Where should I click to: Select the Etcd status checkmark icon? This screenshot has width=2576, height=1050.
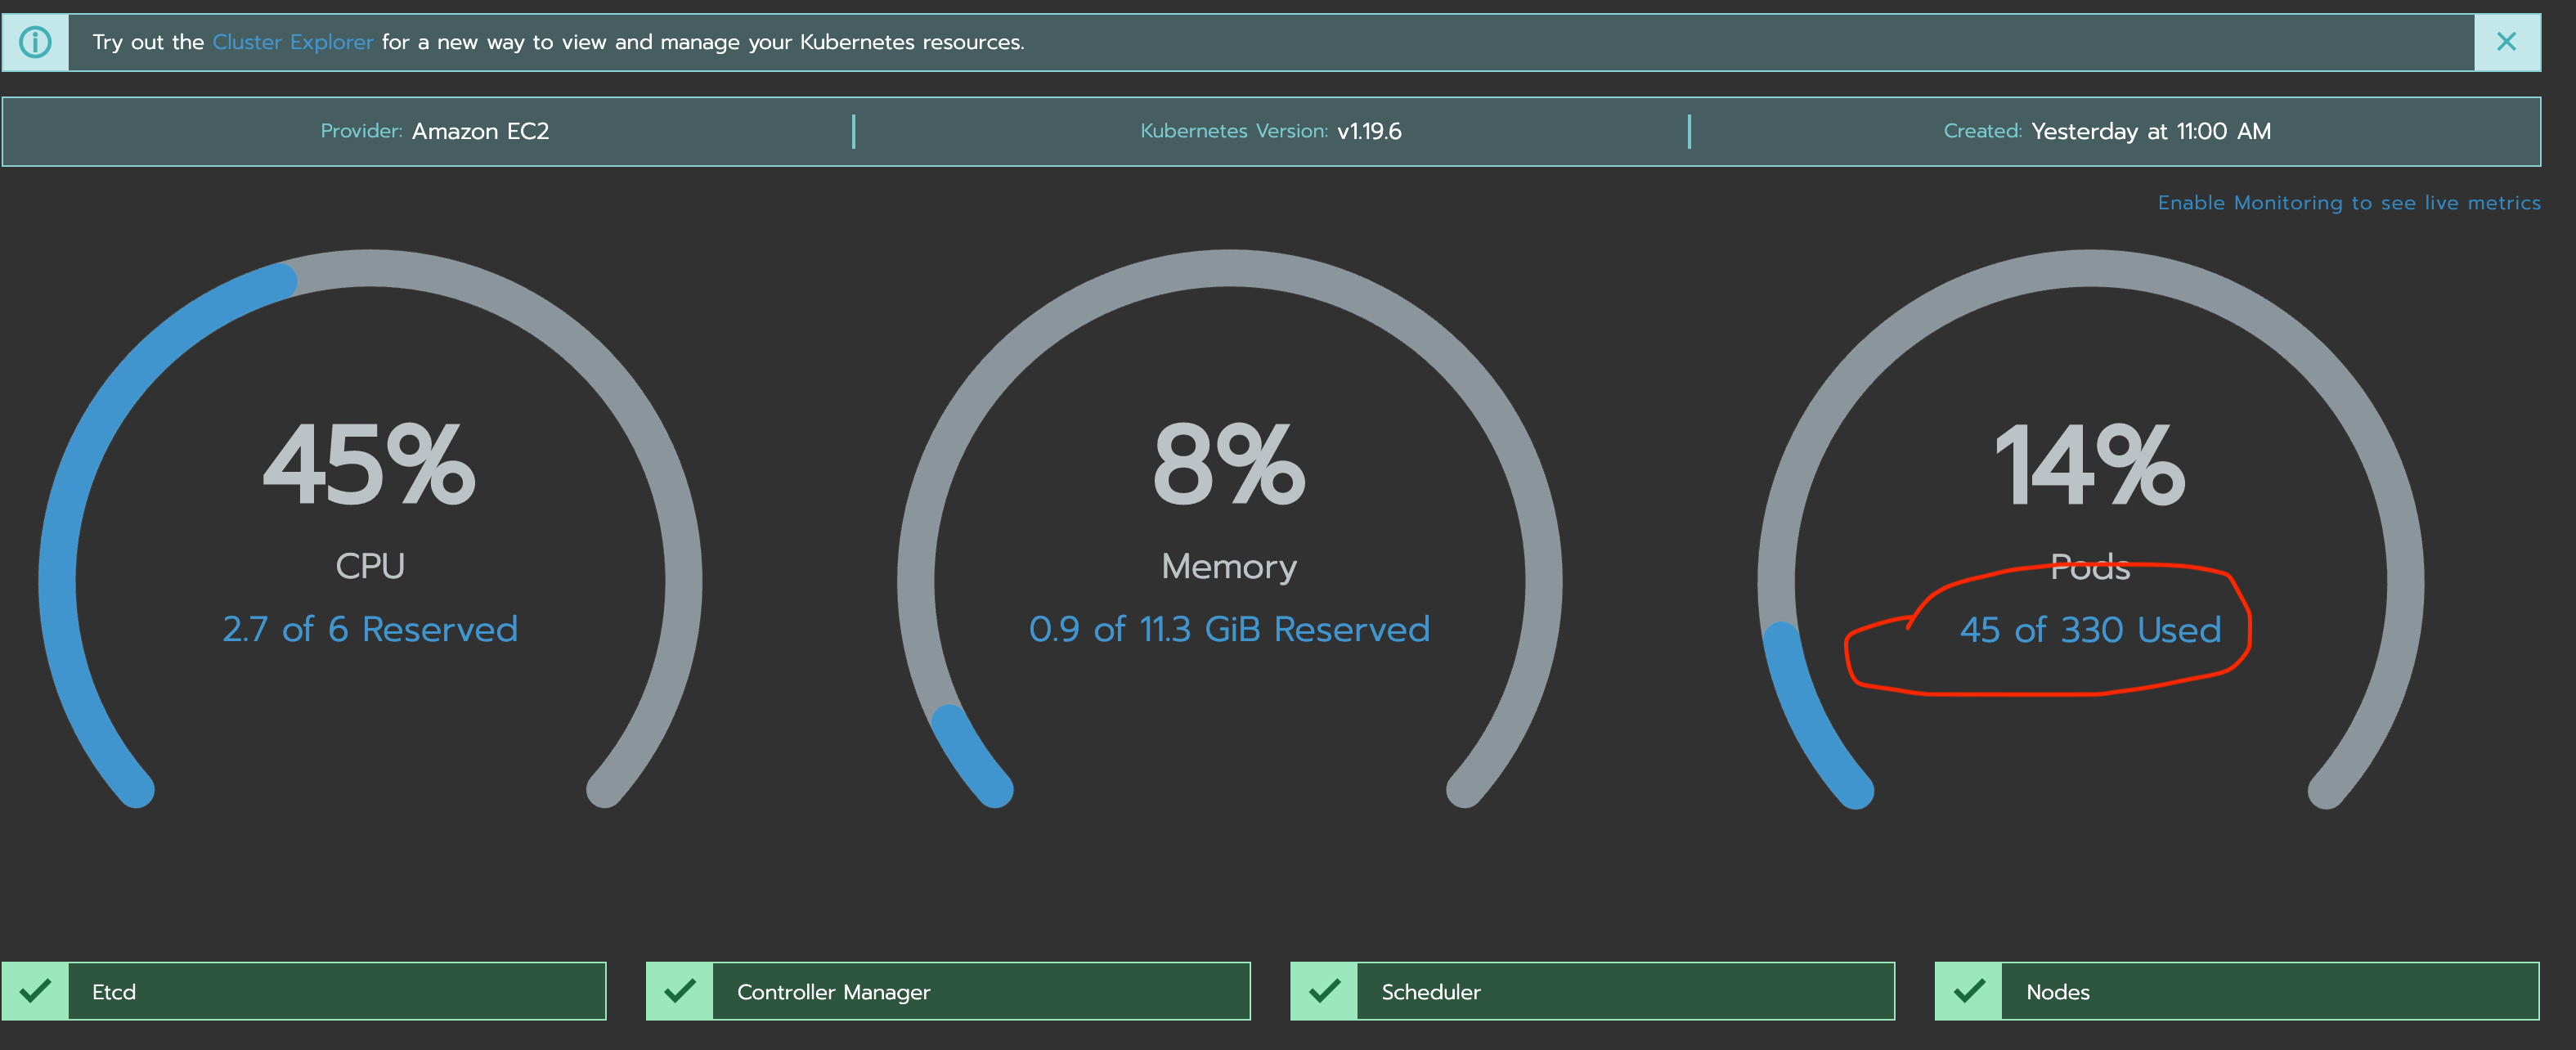click(x=37, y=991)
